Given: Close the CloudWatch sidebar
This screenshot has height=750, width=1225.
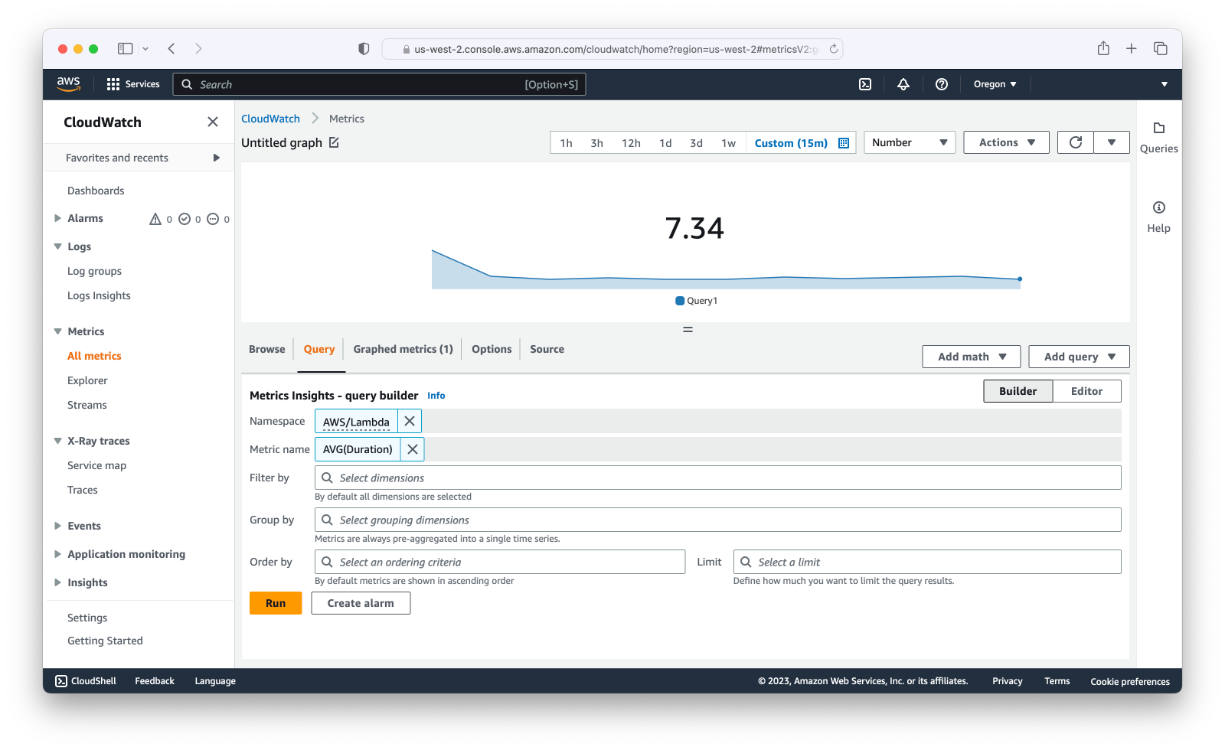Looking at the screenshot, I should [213, 122].
